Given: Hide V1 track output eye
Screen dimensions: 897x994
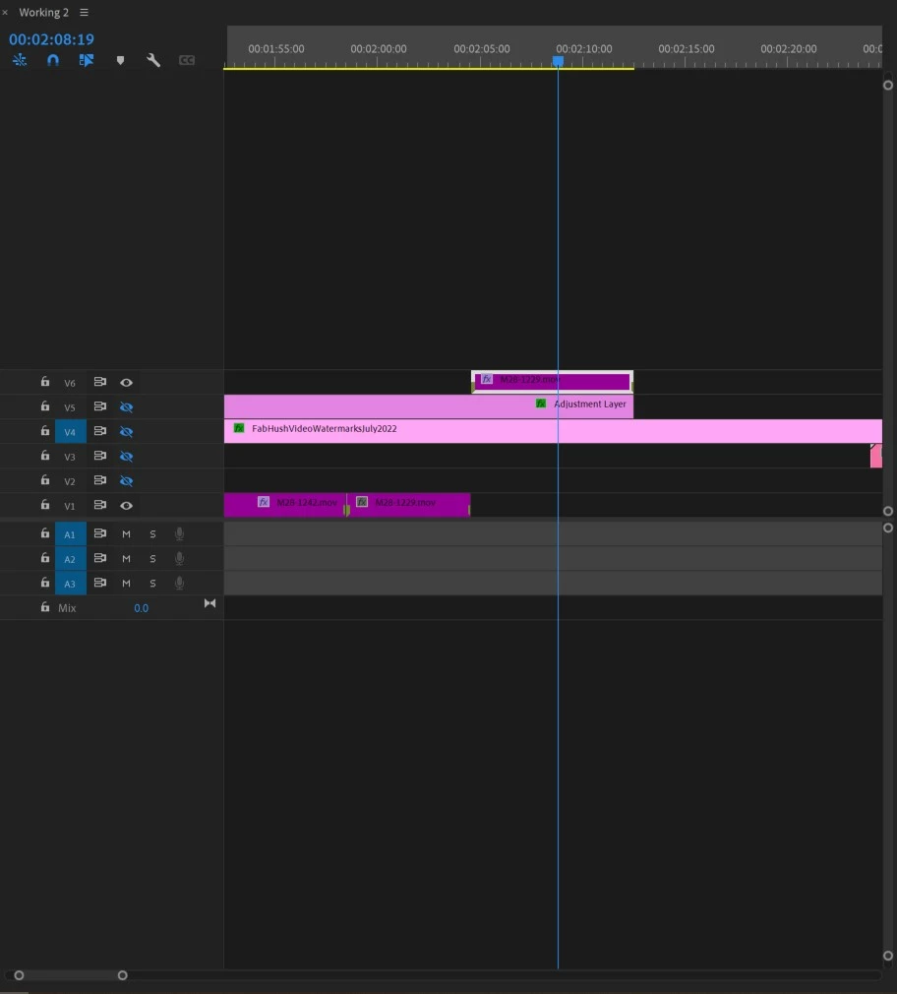Looking at the screenshot, I should click(126, 505).
